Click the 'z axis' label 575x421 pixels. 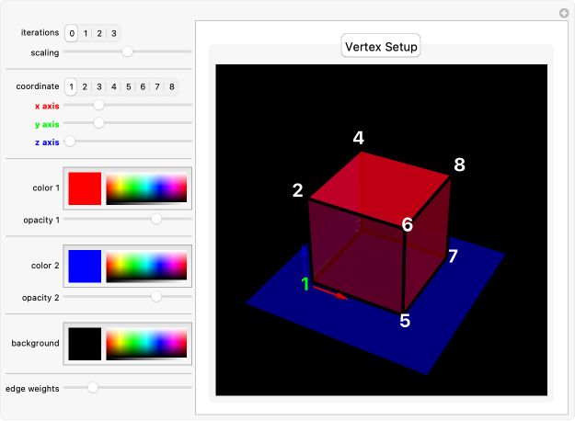tap(47, 142)
